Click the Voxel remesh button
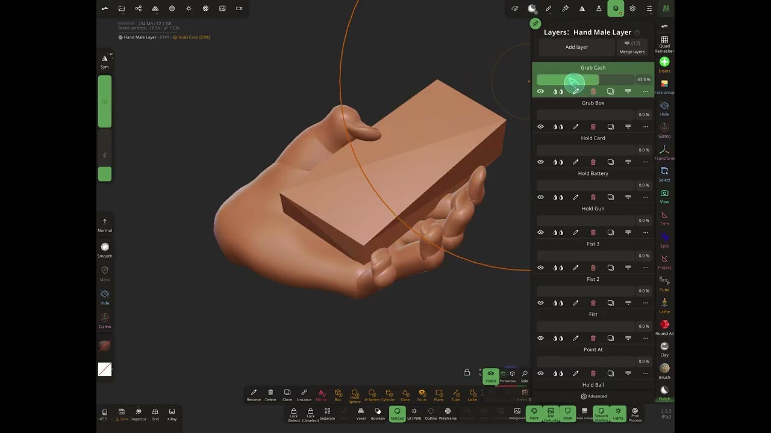771x433 pixels. [x=361, y=414]
